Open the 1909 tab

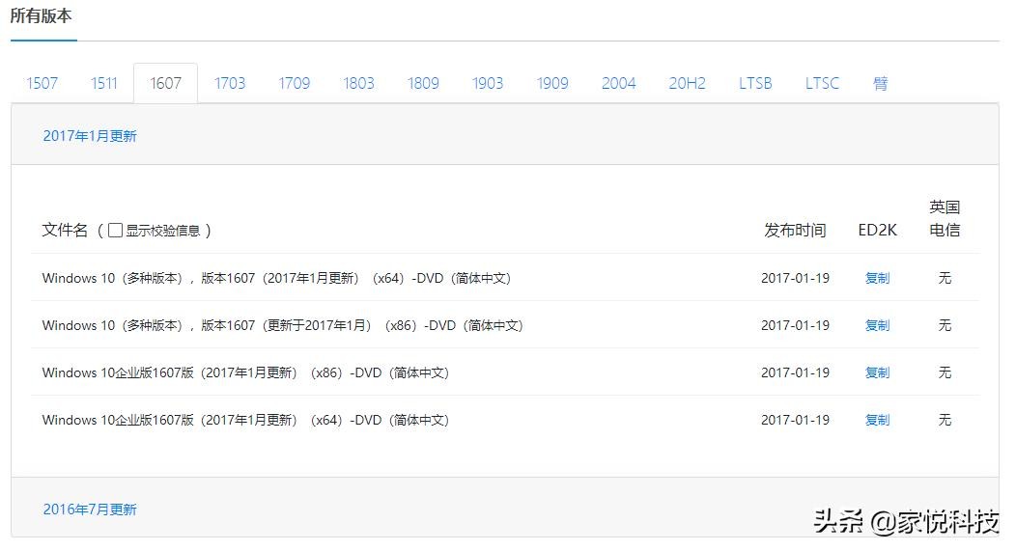[x=552, y=83]
